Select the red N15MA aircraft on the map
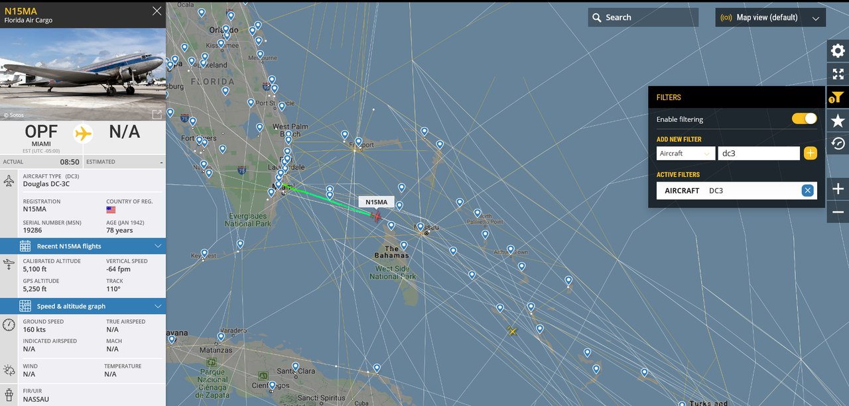This screenshot has height=406, width=849. [377, 215]
